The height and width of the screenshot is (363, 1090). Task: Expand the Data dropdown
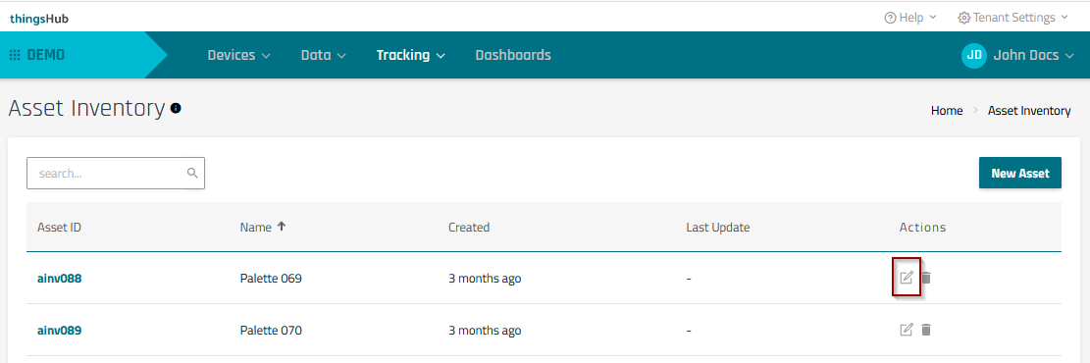pos(323,55)
